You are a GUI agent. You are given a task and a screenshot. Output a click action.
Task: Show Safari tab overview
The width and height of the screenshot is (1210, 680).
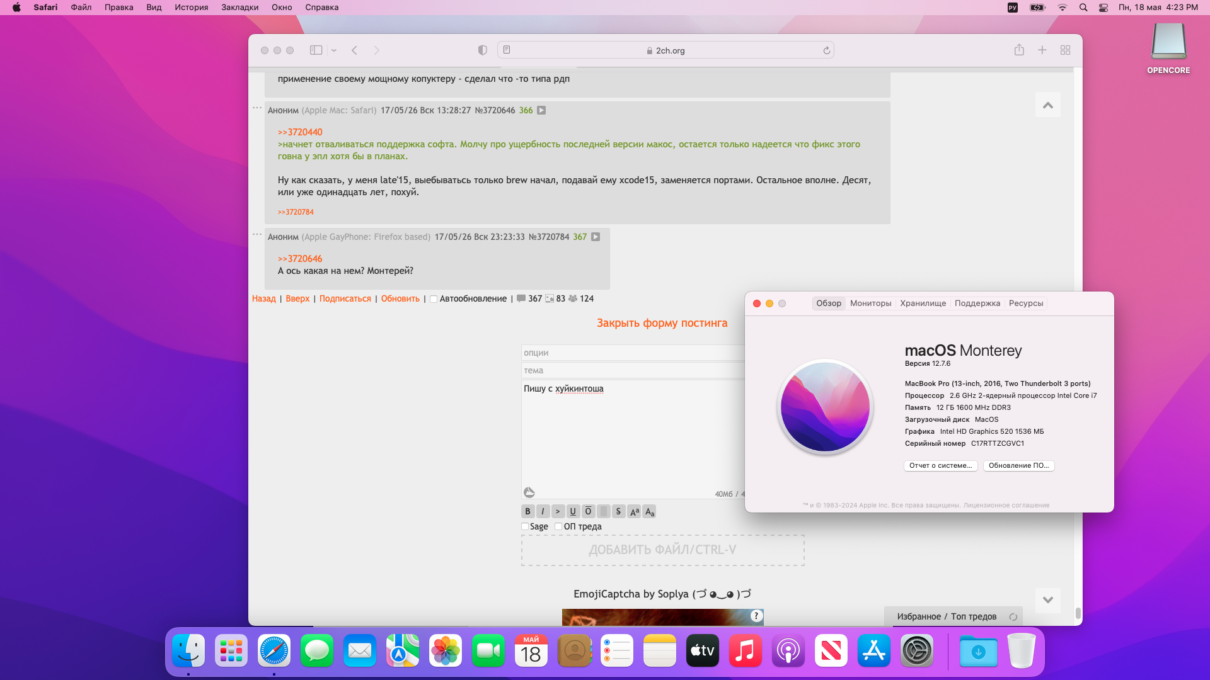click(1066, 50)
